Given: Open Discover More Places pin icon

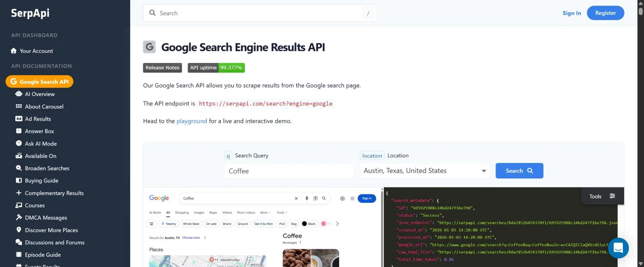Looking at the screenshot, I should 19,230.
